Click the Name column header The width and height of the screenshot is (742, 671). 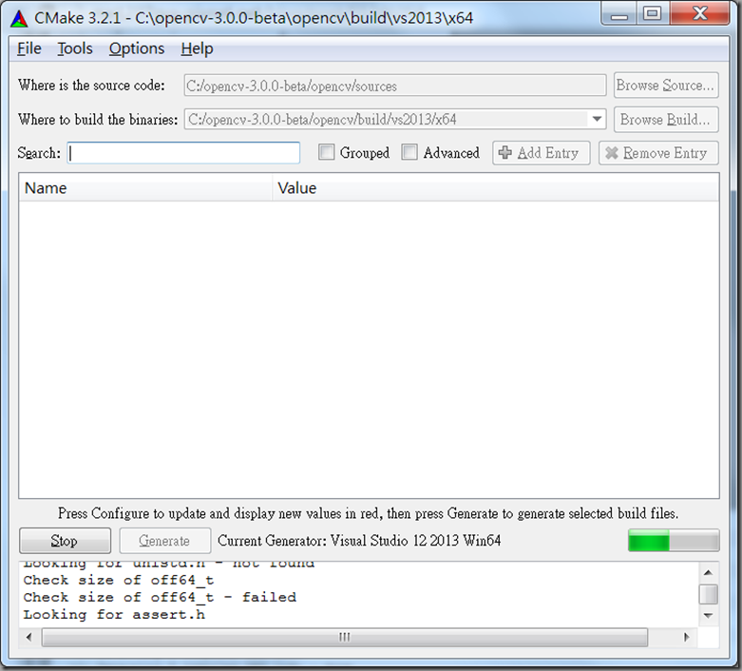145,188
